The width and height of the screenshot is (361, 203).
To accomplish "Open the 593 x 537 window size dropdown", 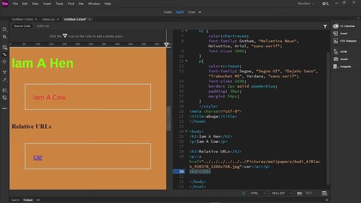I will 281,193.
